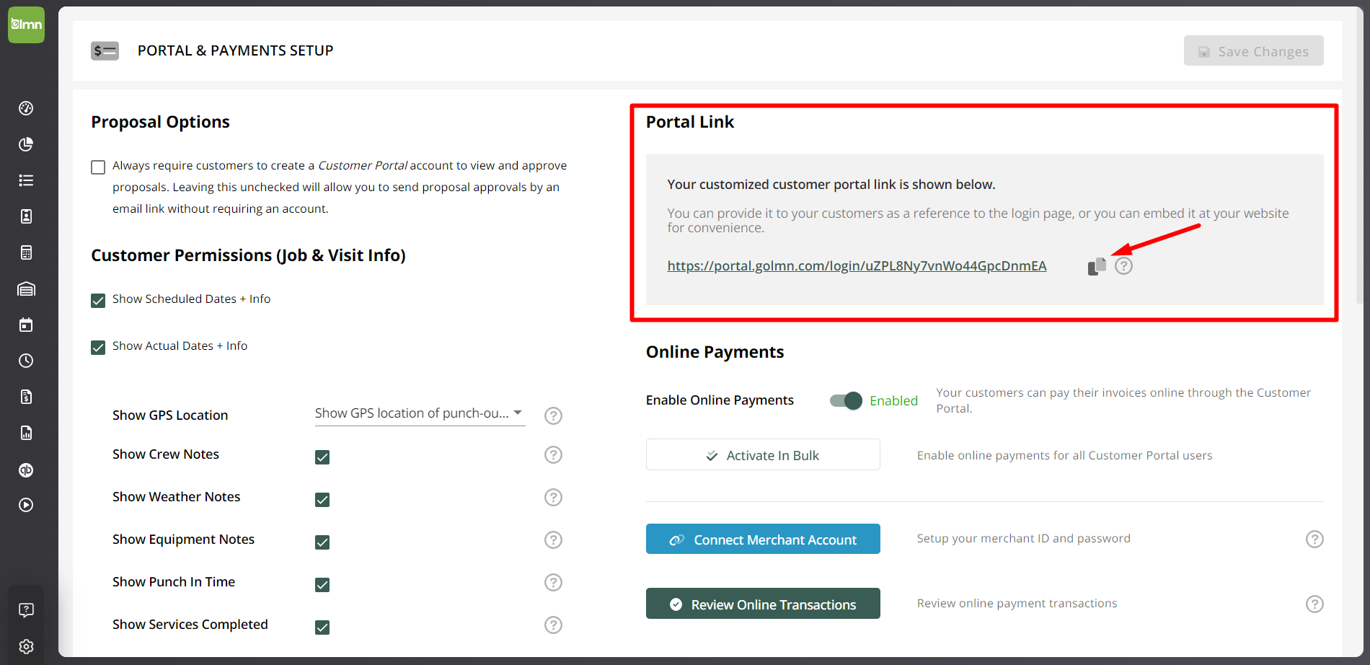Open the settings gear in sidebar
The image size is (1370, 665).
tap(26, 646)
